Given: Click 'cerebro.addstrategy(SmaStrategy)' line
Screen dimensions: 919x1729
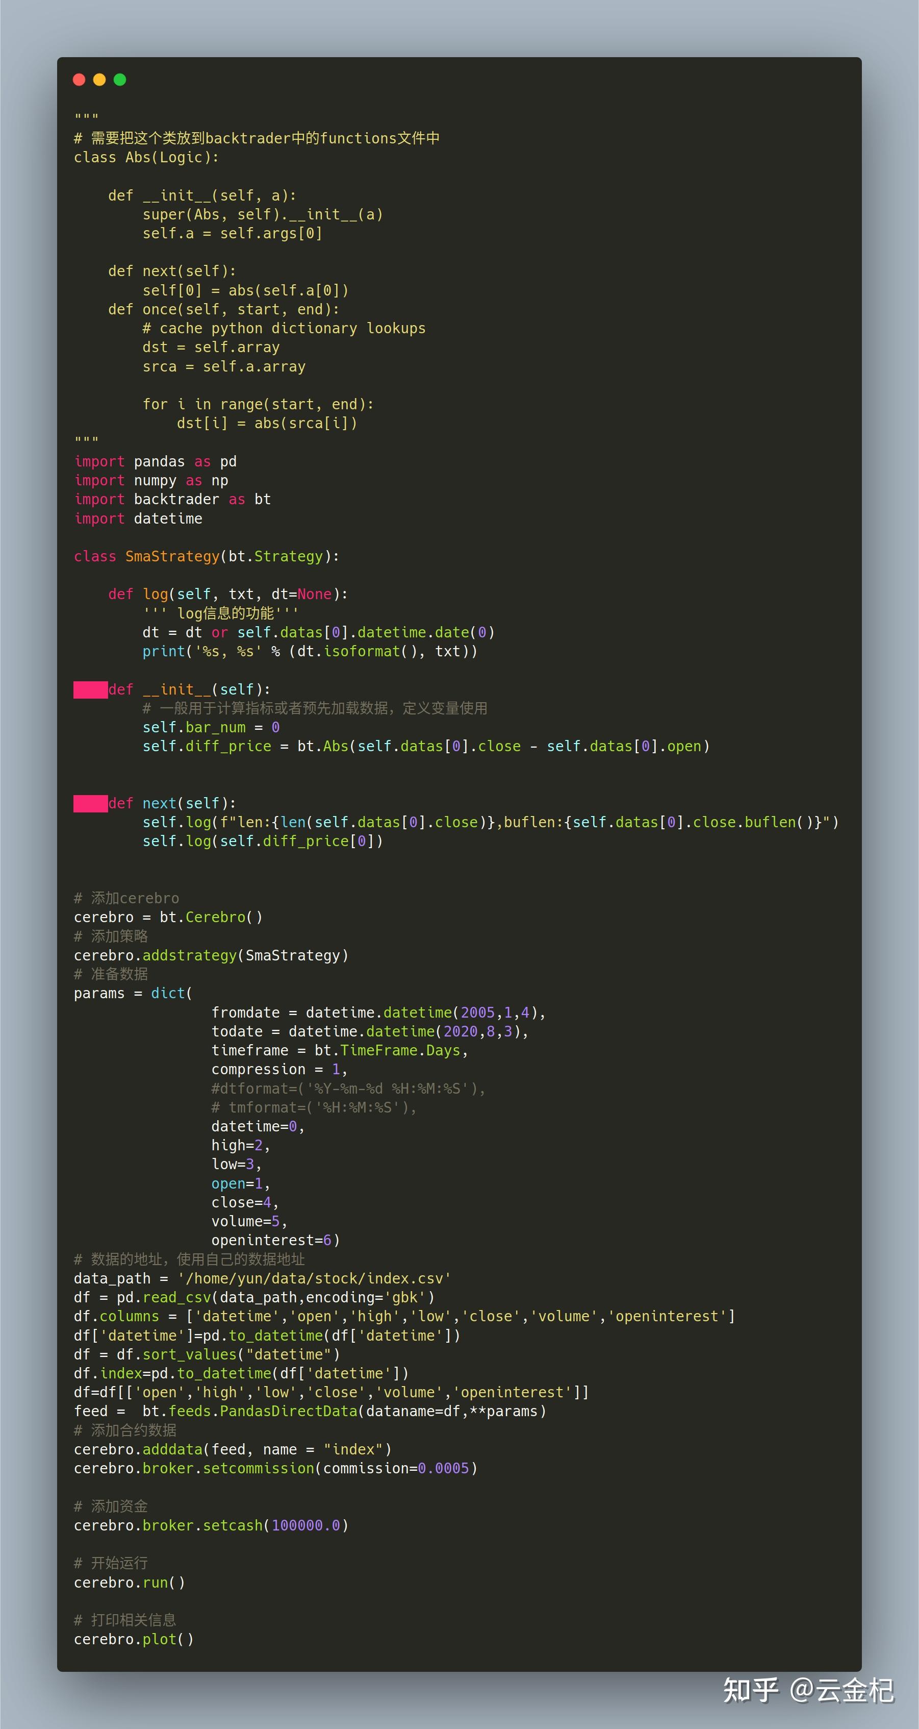Looking at the screenshot, I should point(211,955).
